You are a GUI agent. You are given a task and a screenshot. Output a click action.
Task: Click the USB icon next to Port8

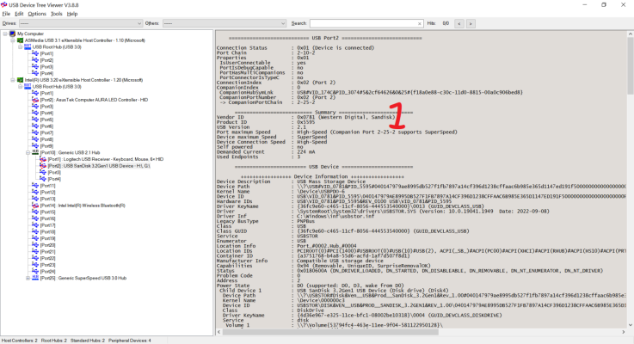(35, 139)
